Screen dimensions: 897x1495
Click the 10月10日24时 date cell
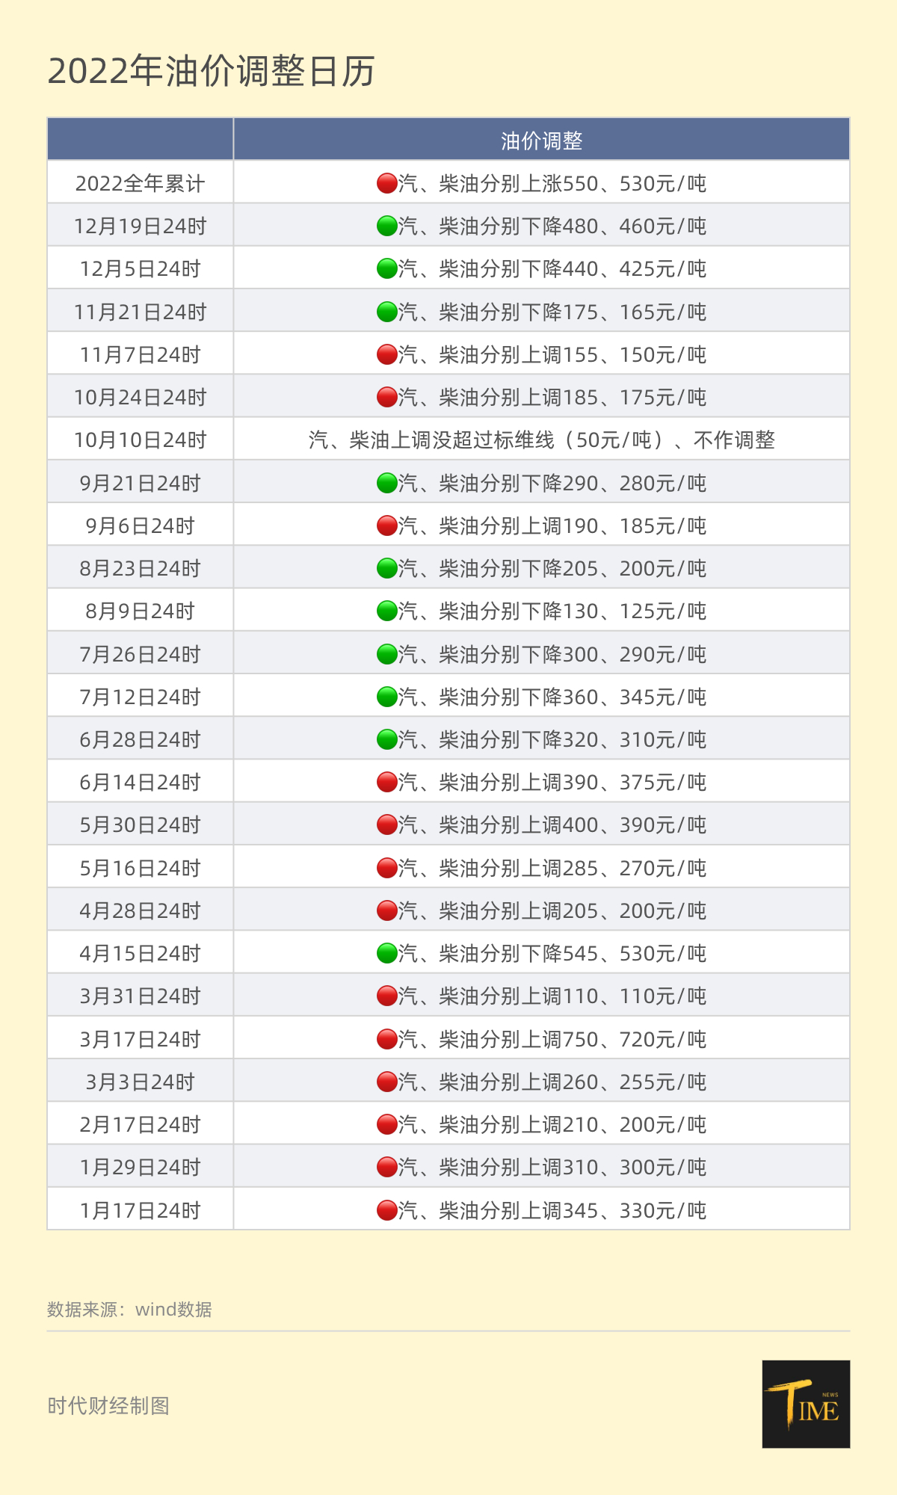[140, 440]
